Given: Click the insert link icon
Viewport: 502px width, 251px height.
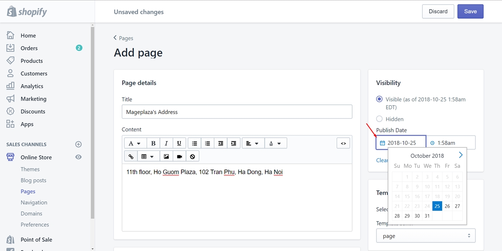Looking at the screenshot, I should pyautogui.click(x=131, y=156).
